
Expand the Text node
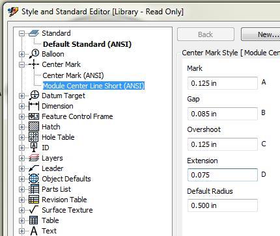[x=21, y=231]
